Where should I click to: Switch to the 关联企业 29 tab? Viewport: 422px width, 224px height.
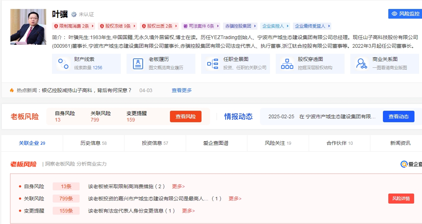tap(32, 143)
